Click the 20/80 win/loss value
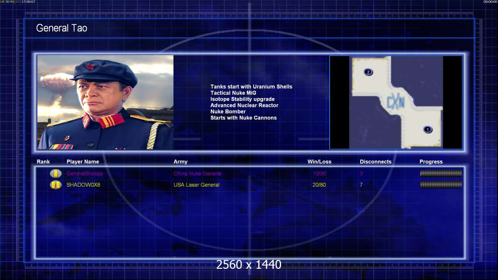This screenshot has height=280, width=498. 319,184
